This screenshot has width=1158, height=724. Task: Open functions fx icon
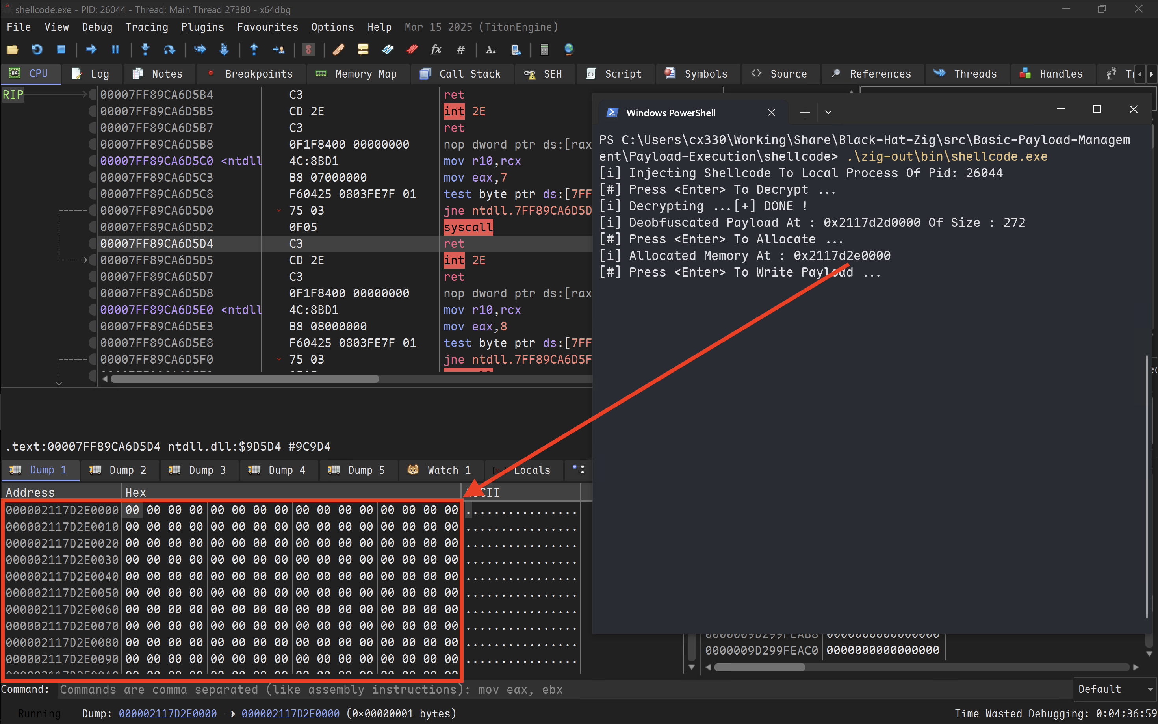coord(436,49)
